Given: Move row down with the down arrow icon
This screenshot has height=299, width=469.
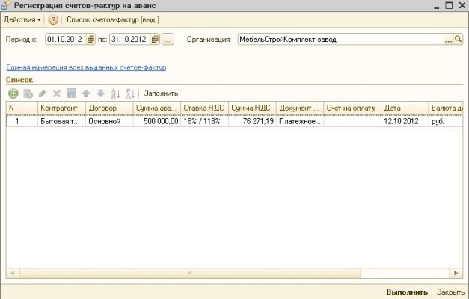Looking at the screenshot, I should click(x=100, y=93).
